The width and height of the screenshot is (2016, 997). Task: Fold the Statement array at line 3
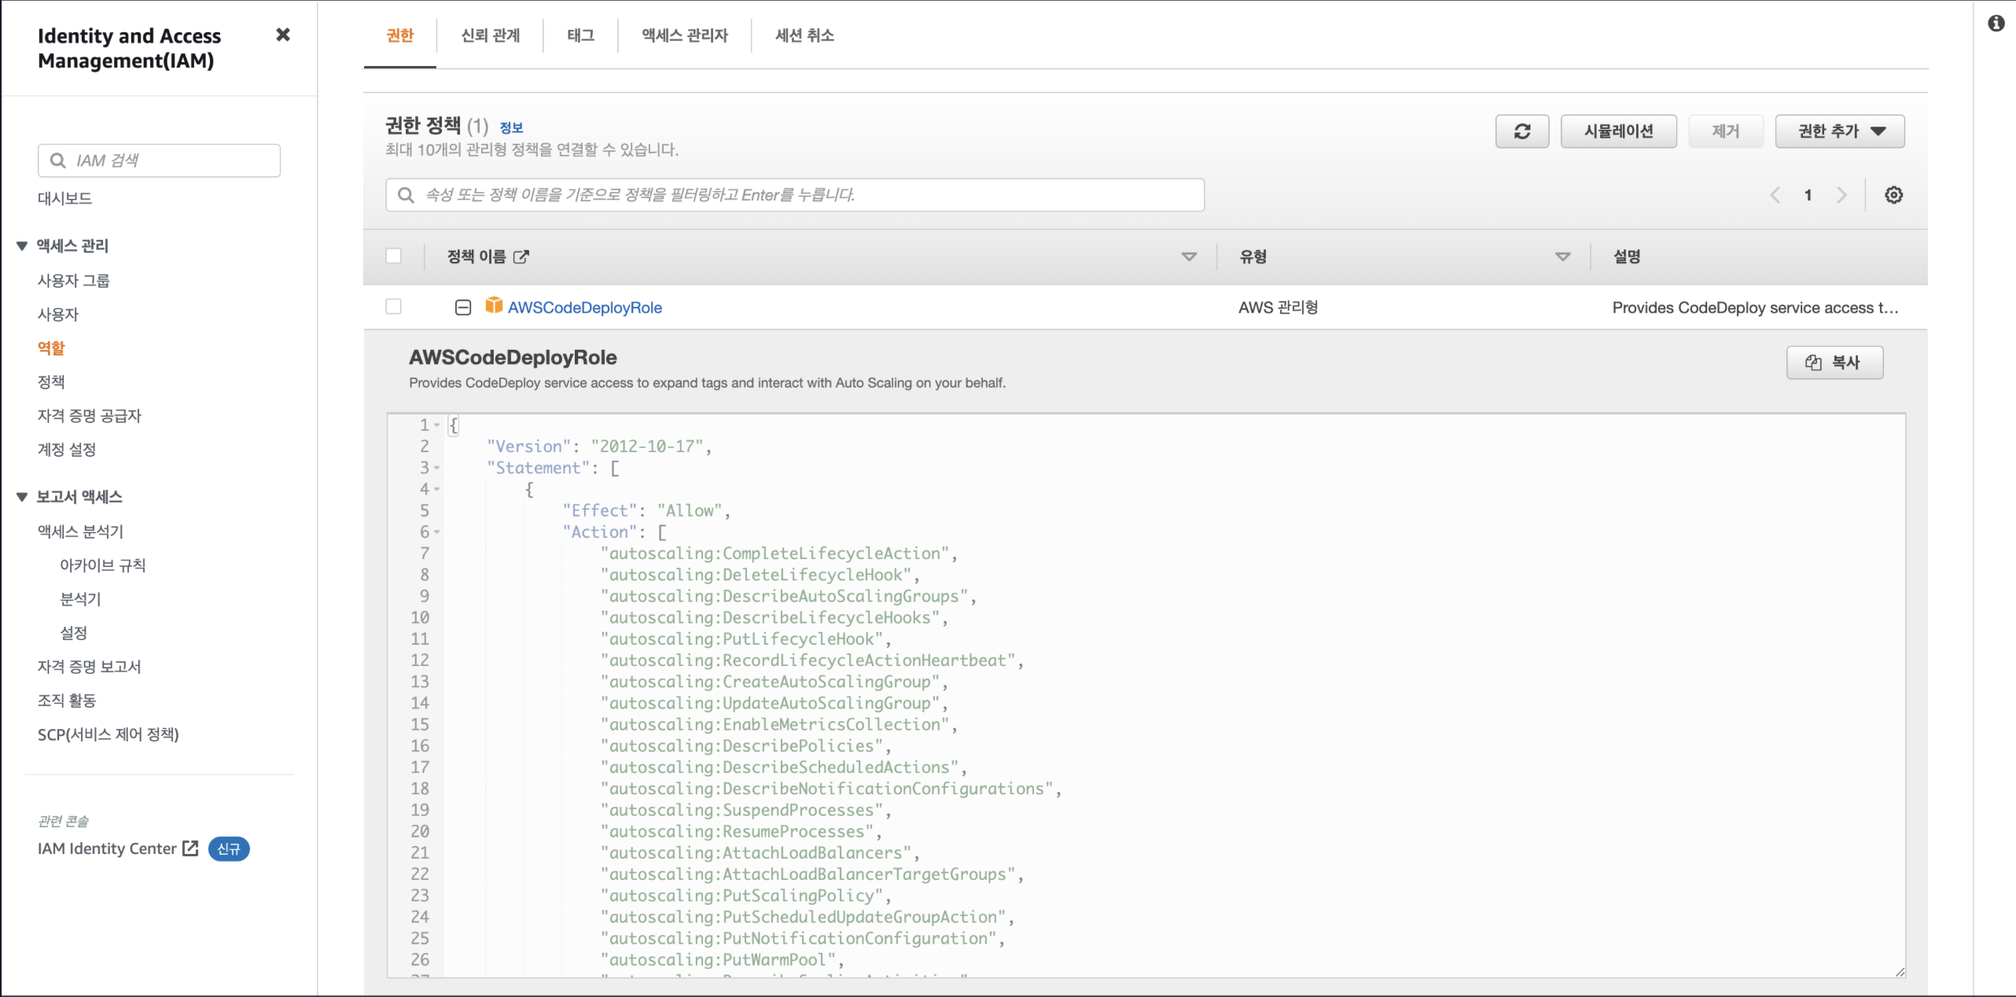(437, 468)
